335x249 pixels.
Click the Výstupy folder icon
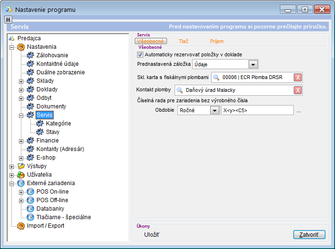coord(21,166)
